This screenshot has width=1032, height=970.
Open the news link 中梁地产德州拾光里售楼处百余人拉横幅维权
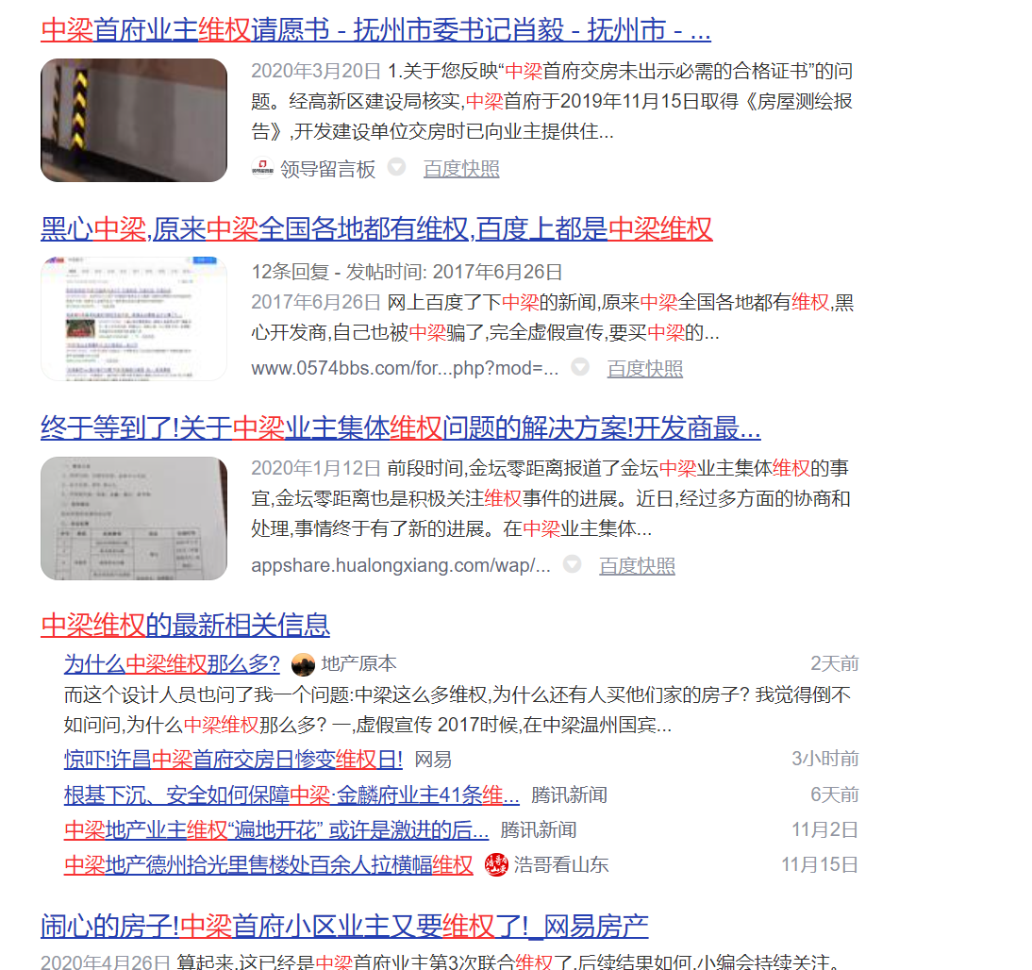coord(269,864)
